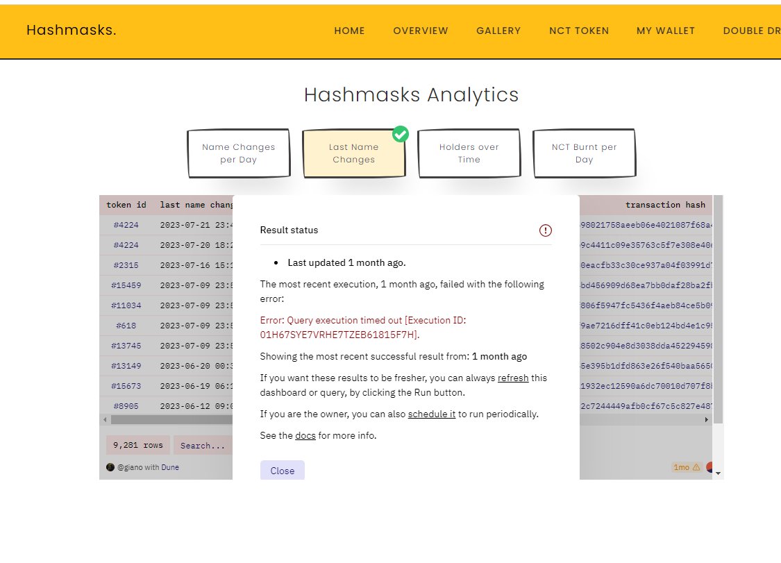Click token id #13149 cell
The image size is (781, 563).
pyautogui.click(x=126, y=366)
